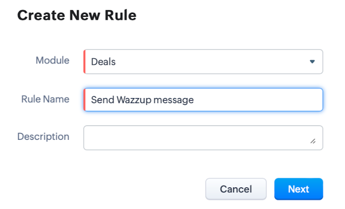Click the 'Create New Rule' heading
Screen dimensions: 345x209
coord(77,15)
